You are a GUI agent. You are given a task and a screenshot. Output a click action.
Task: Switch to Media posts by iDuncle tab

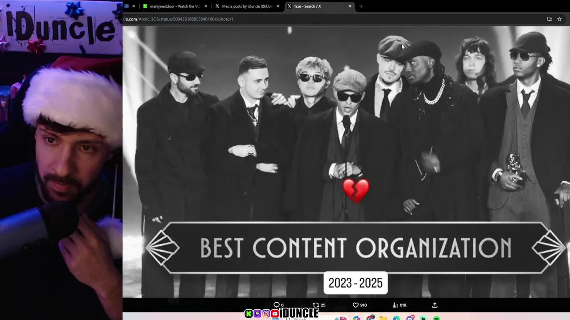pos(247,6)
